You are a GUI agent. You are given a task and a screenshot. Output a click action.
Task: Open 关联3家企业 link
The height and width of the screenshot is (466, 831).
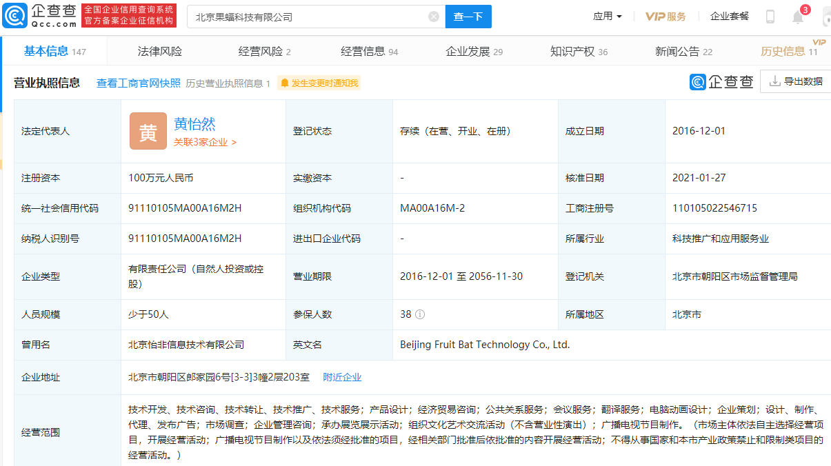(205, 142)
